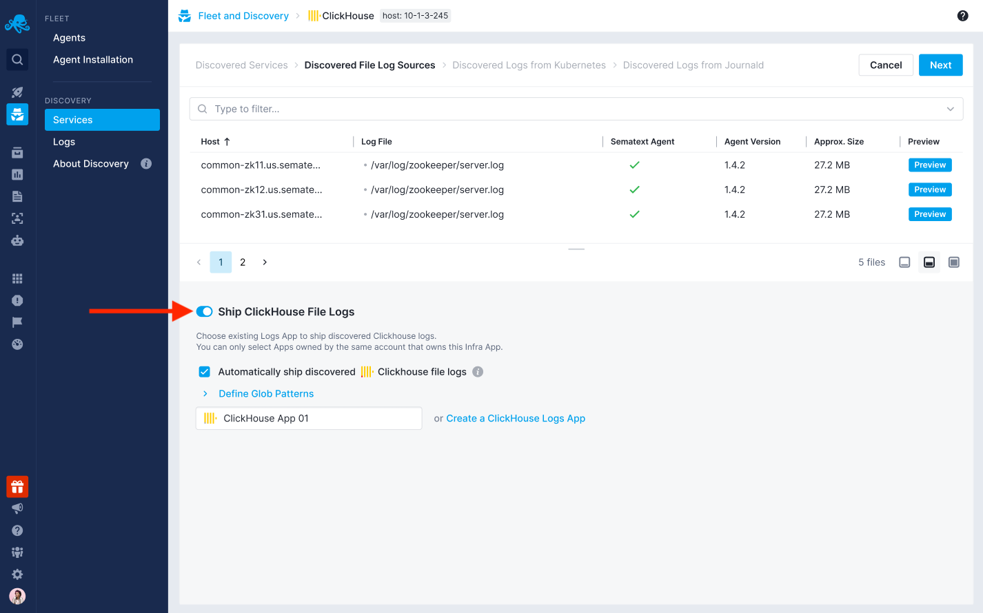Go to previous page arrow
This screenshot has width=983, height=613.
click(199, 262)
